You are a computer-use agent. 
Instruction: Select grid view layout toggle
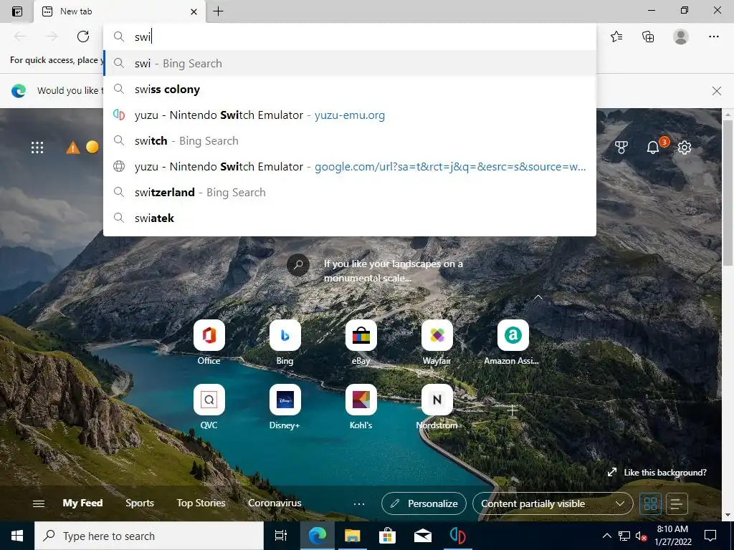(650, 503)
